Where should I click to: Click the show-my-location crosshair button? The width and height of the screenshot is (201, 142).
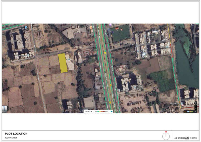coord(196,103)
